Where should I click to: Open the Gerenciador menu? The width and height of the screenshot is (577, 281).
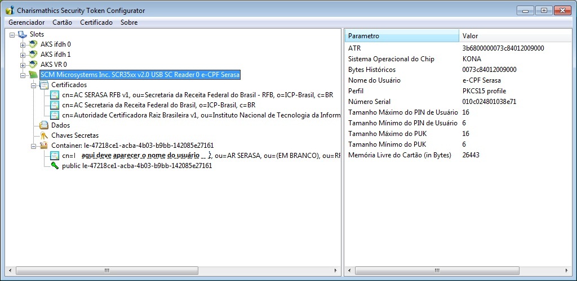(26, 22)
